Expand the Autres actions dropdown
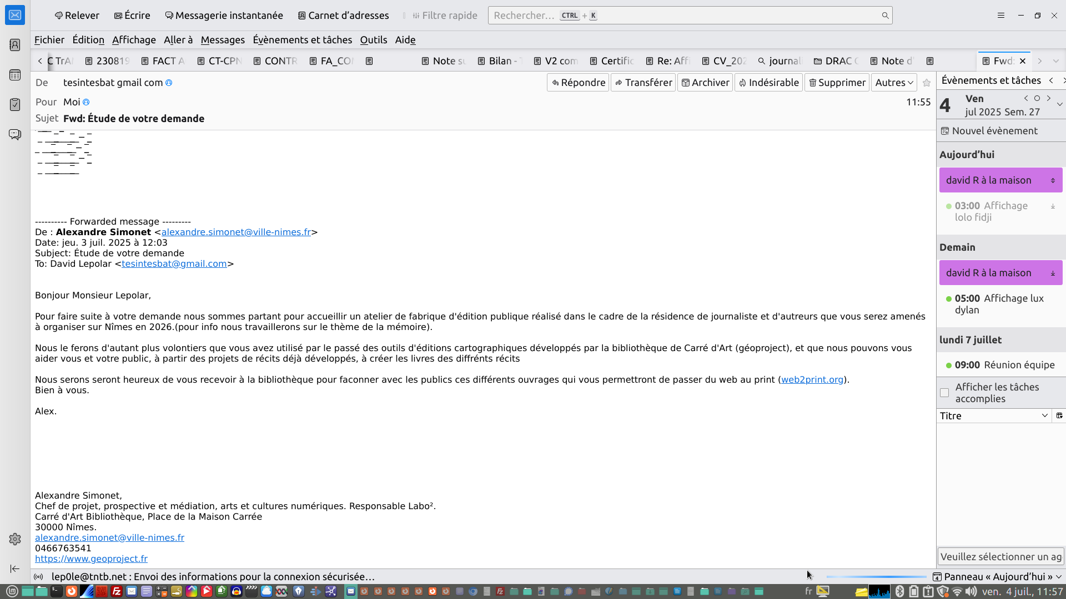Image resolution: width=1066 pixels, height=599 pixels. 894,83
